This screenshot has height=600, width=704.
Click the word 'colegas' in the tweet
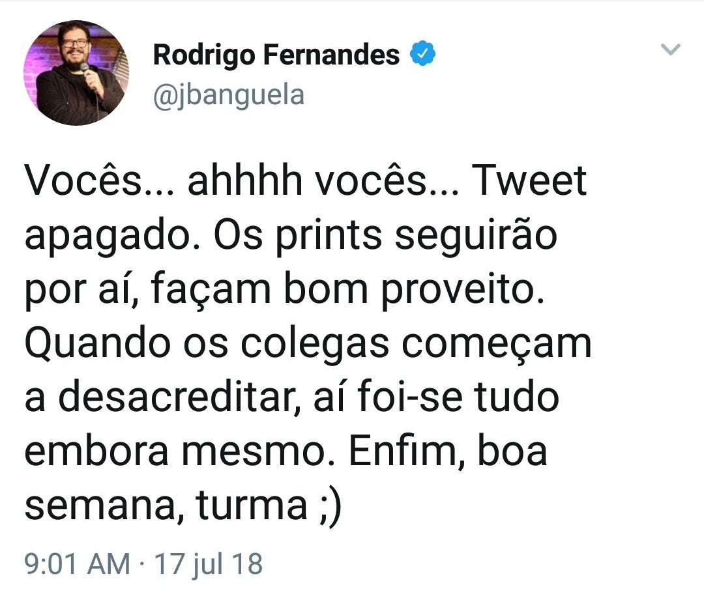point(314,345)
